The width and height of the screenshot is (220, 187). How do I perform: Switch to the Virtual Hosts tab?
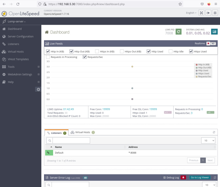point(82,132)
